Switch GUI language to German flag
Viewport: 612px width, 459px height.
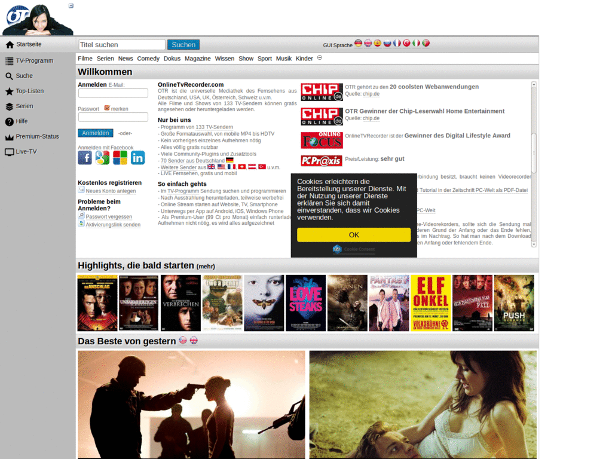pos(359,43)
